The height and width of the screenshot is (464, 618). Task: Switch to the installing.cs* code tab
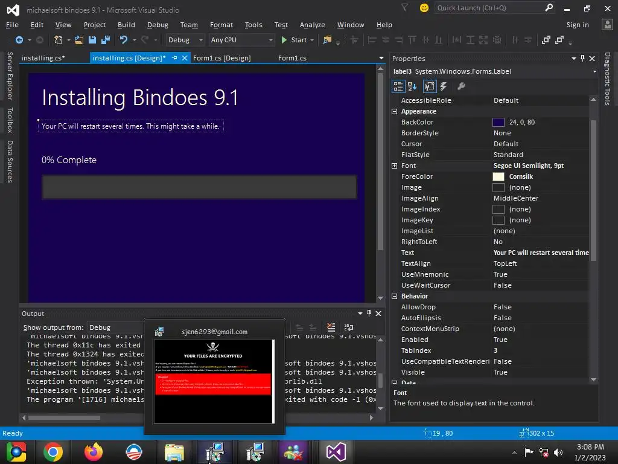(43, 58)
